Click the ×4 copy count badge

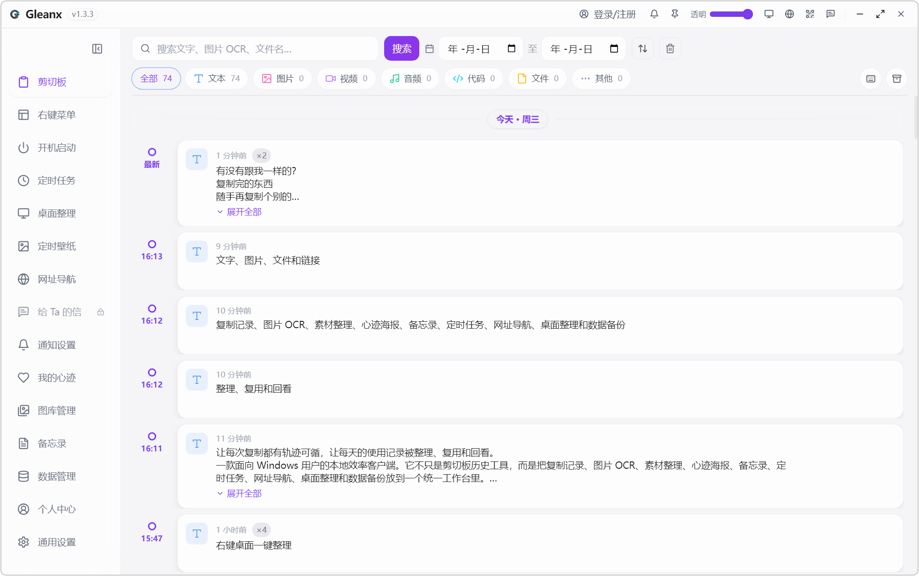tap(261, 530)
